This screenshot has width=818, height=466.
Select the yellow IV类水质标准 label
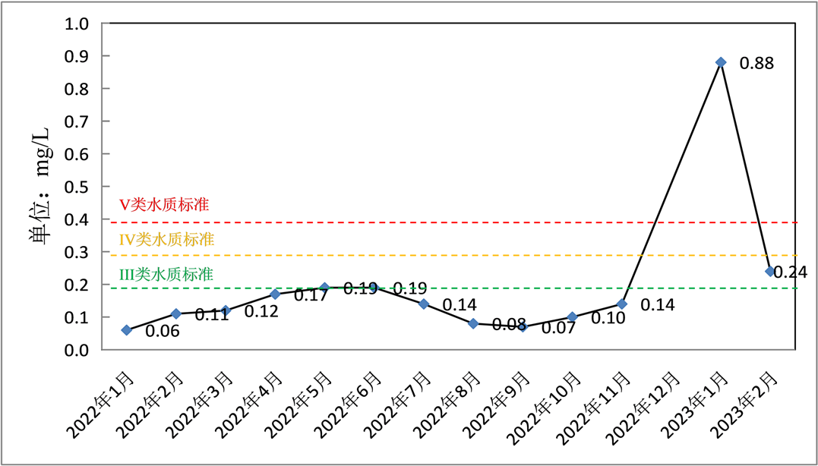[167, 240]
